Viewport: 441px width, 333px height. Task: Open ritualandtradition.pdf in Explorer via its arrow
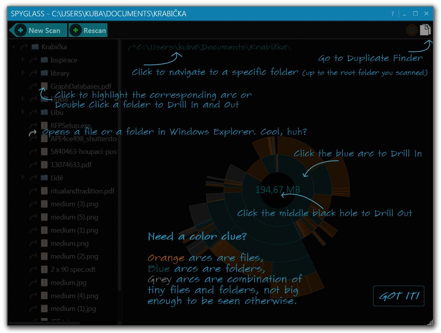click(33, 191)
